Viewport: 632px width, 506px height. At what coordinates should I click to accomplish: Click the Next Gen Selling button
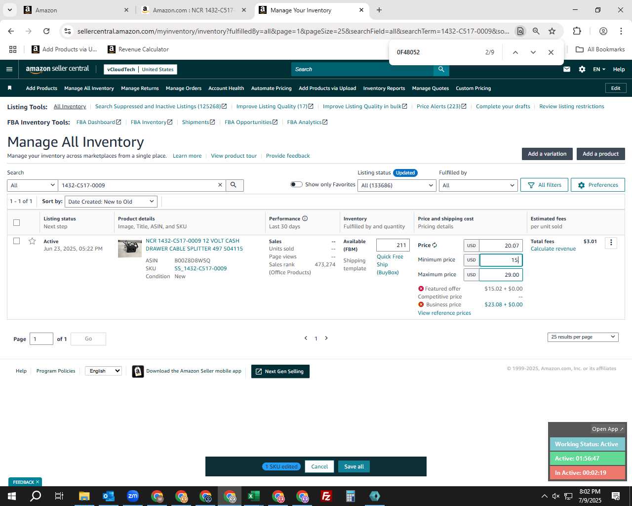click(280, 371)
